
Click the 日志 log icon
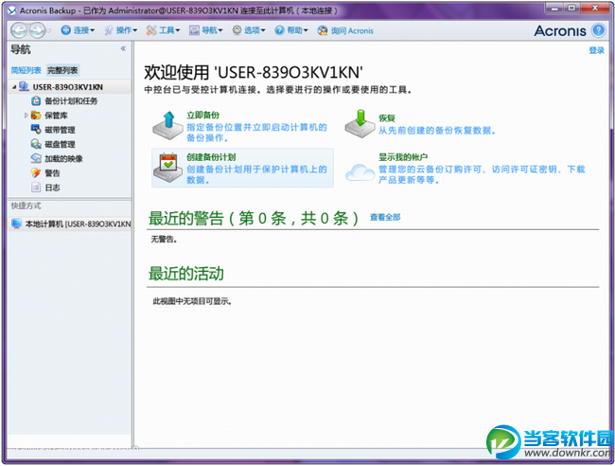(36, 188)
